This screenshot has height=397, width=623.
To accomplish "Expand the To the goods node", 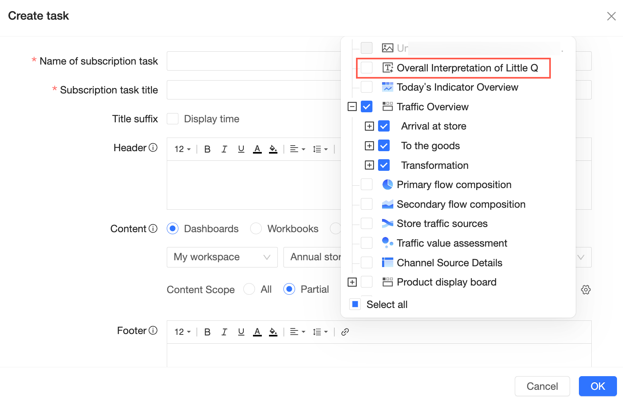I will [x=370, y=146].
